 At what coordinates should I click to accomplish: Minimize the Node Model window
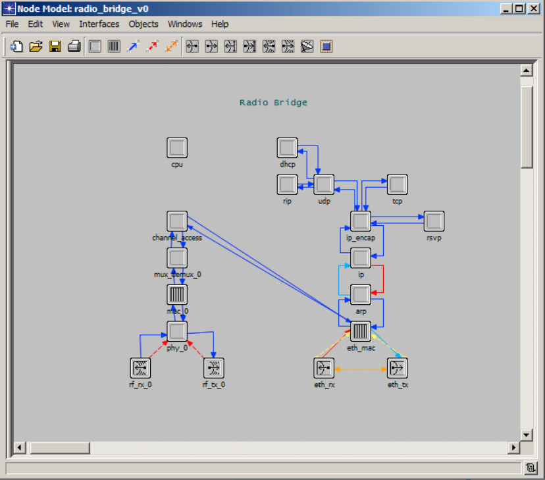[x=506, y=9]
